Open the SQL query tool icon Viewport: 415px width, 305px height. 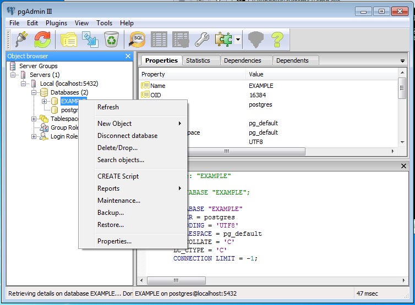[137, 40]
